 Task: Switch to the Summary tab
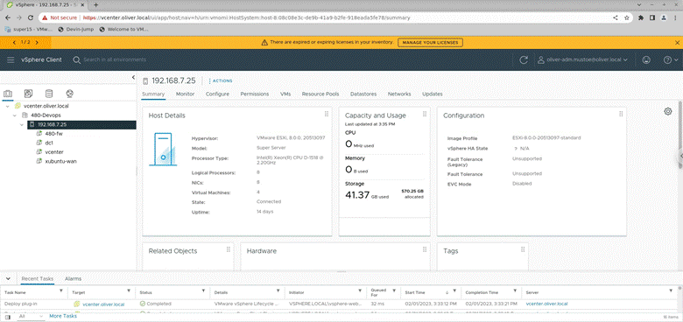point(153,94)
